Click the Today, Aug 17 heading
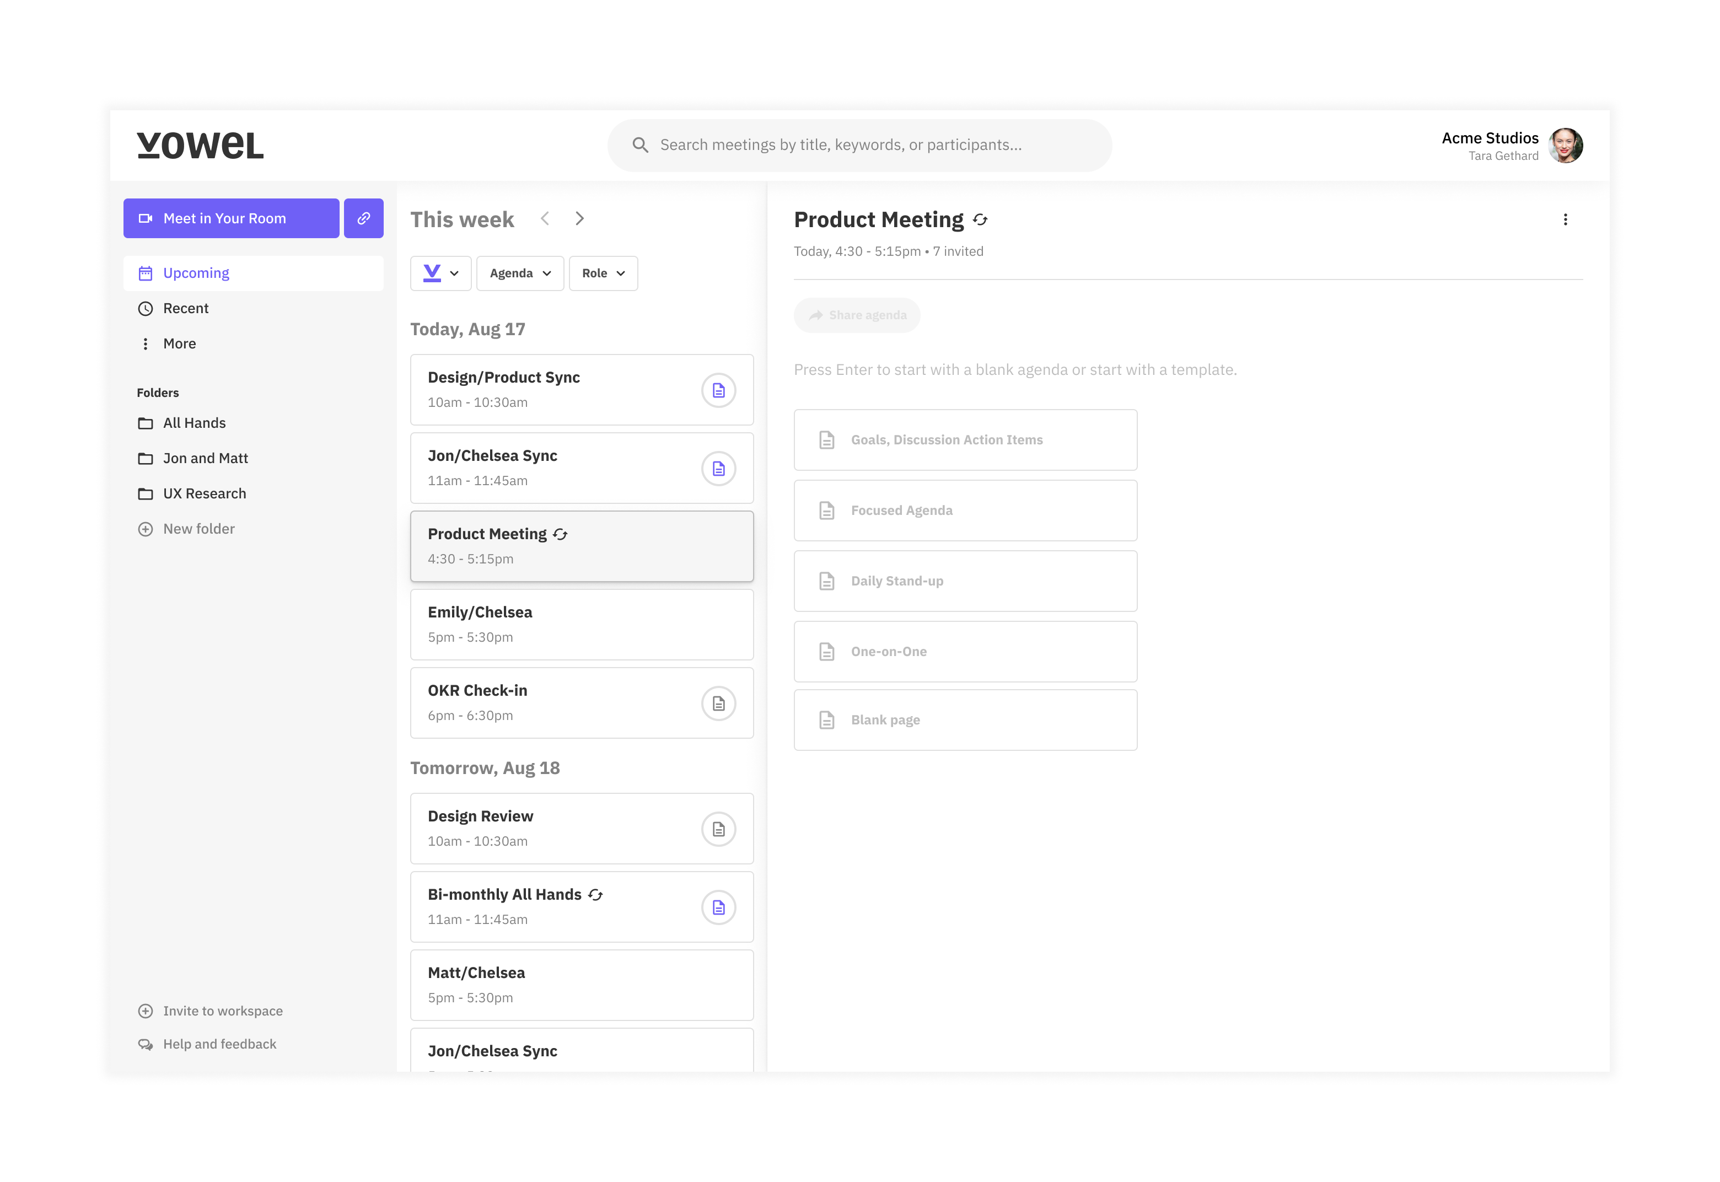The height and width of the screenshot is (1182, 1720). point(468,330)
